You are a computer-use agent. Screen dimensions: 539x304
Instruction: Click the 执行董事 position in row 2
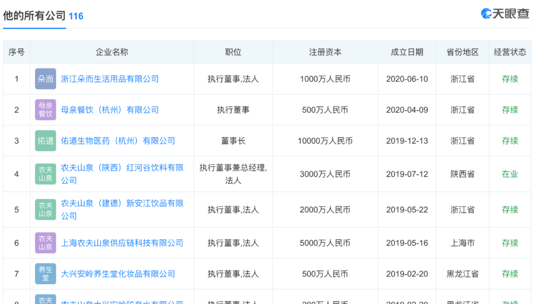[233, 110]
